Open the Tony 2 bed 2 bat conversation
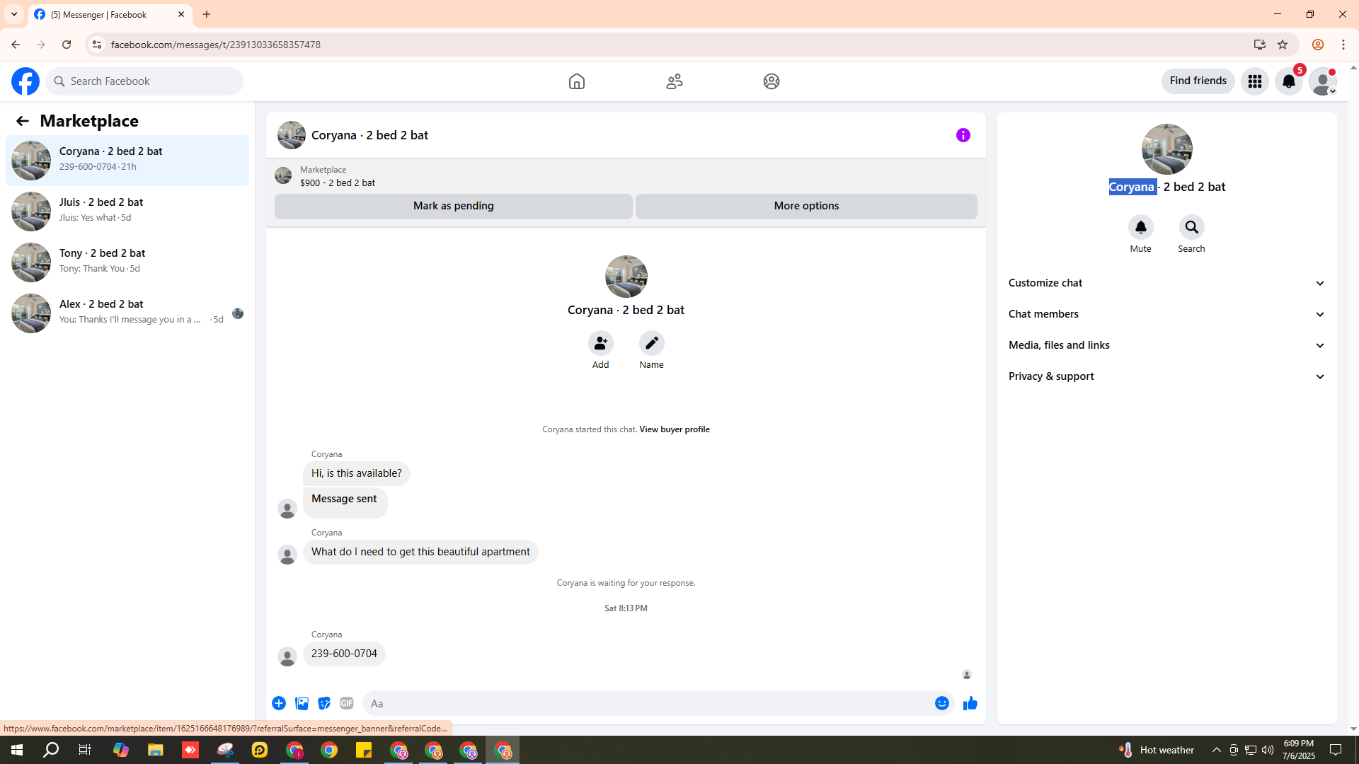 pos(127,262)
